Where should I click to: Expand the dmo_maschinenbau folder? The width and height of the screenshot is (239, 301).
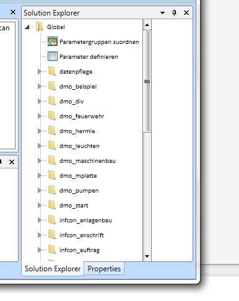39,160
